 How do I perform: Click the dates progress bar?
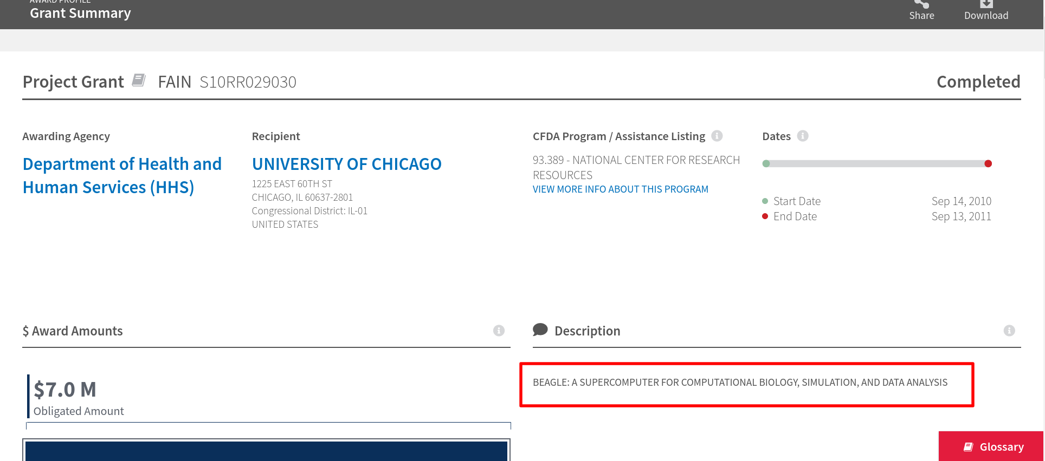coord(877,163)
